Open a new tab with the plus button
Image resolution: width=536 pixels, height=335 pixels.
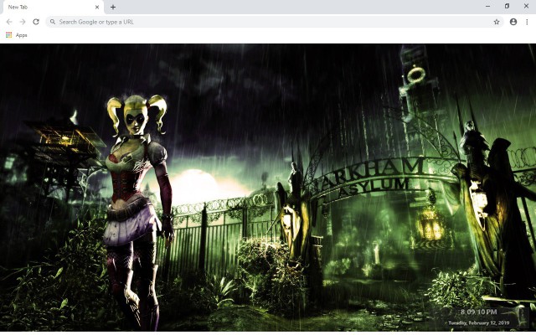(x=113, y=7)
